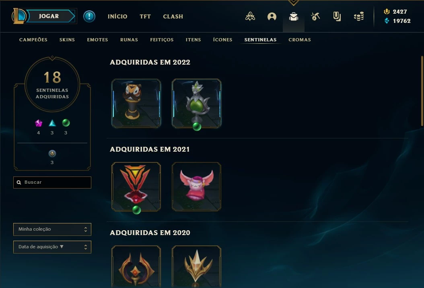The image size is (424, 288).
Task: Open the Collection backpack icon
Action: click(293, 16)
